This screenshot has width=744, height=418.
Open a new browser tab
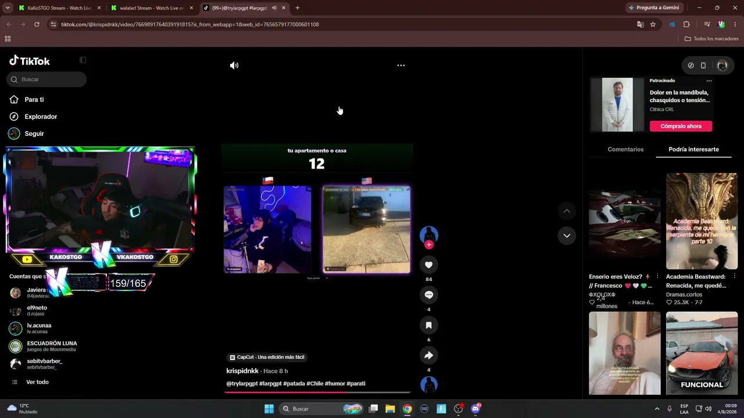(298, 8)
